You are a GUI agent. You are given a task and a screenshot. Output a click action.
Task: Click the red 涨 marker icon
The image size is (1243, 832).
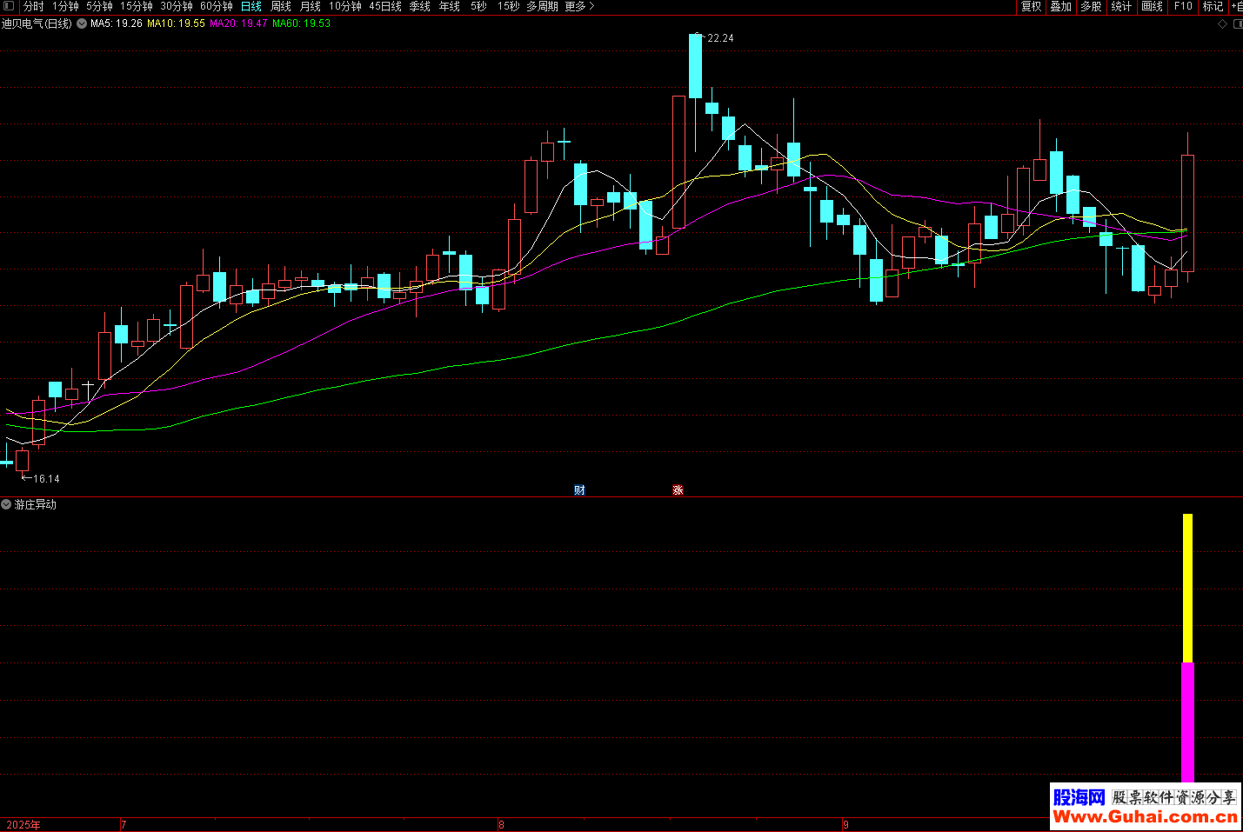(678, 490)
